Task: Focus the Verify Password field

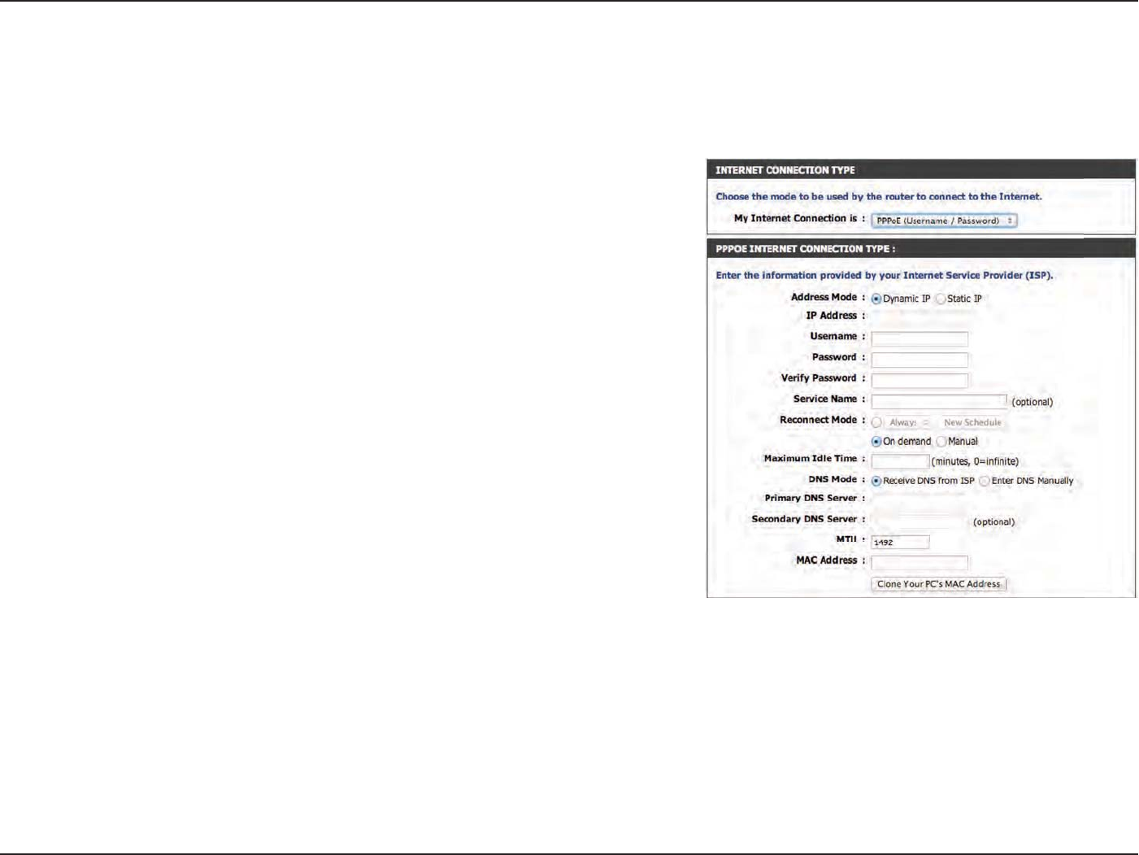Action: [x=919, y=381]
